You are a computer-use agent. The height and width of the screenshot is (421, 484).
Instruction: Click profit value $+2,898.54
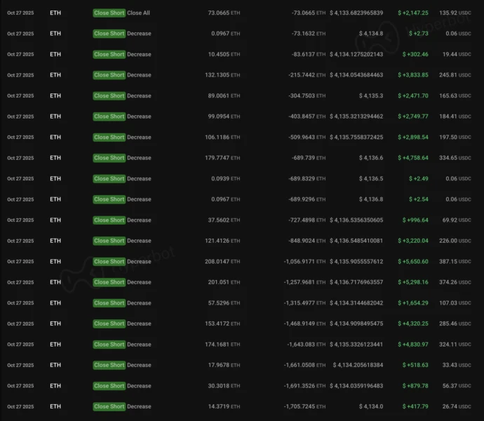413,137
